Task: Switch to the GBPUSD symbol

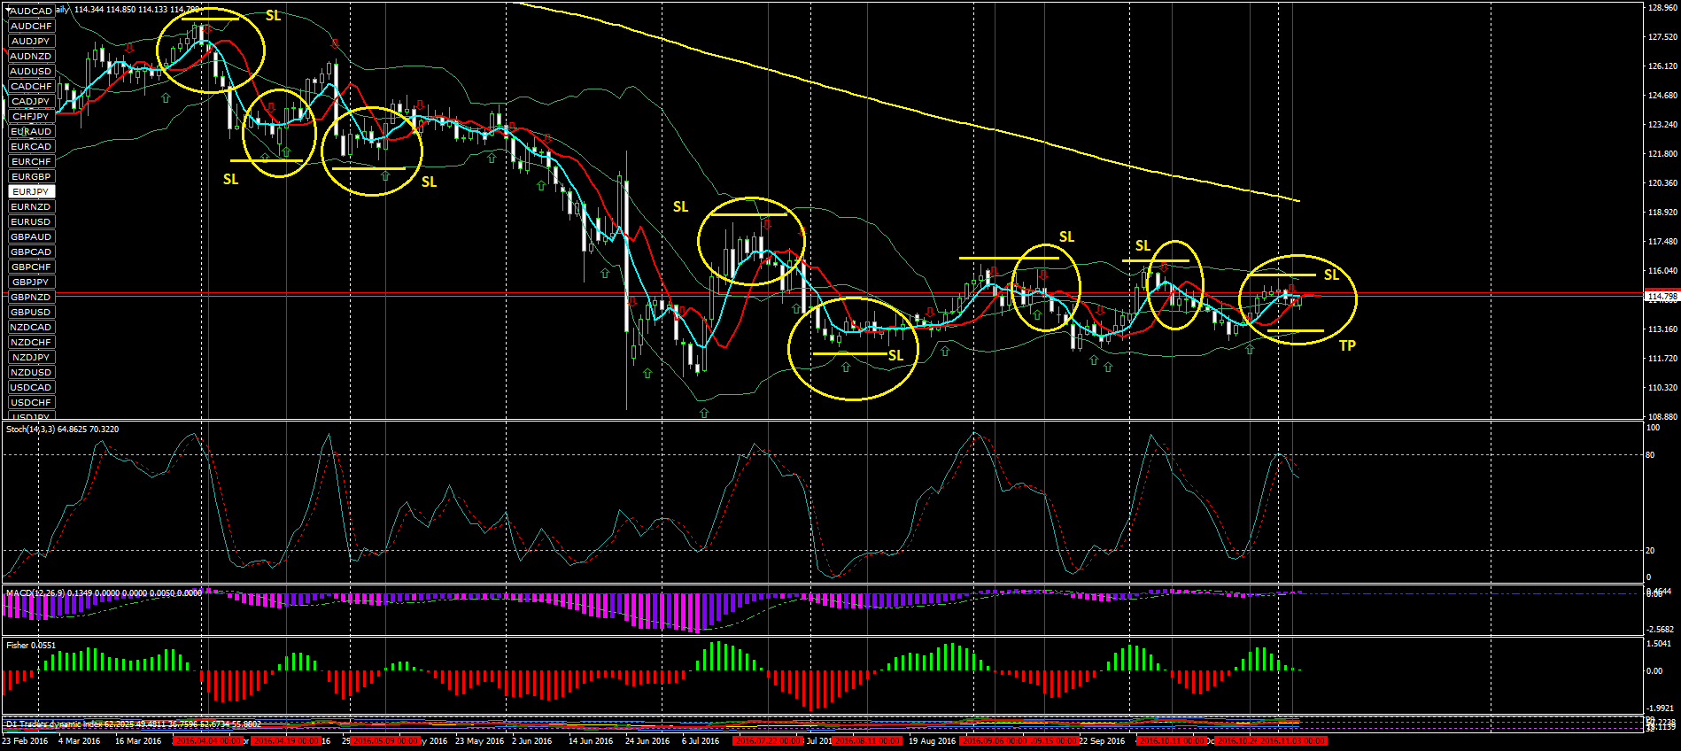Action: [x=31, y=312]
